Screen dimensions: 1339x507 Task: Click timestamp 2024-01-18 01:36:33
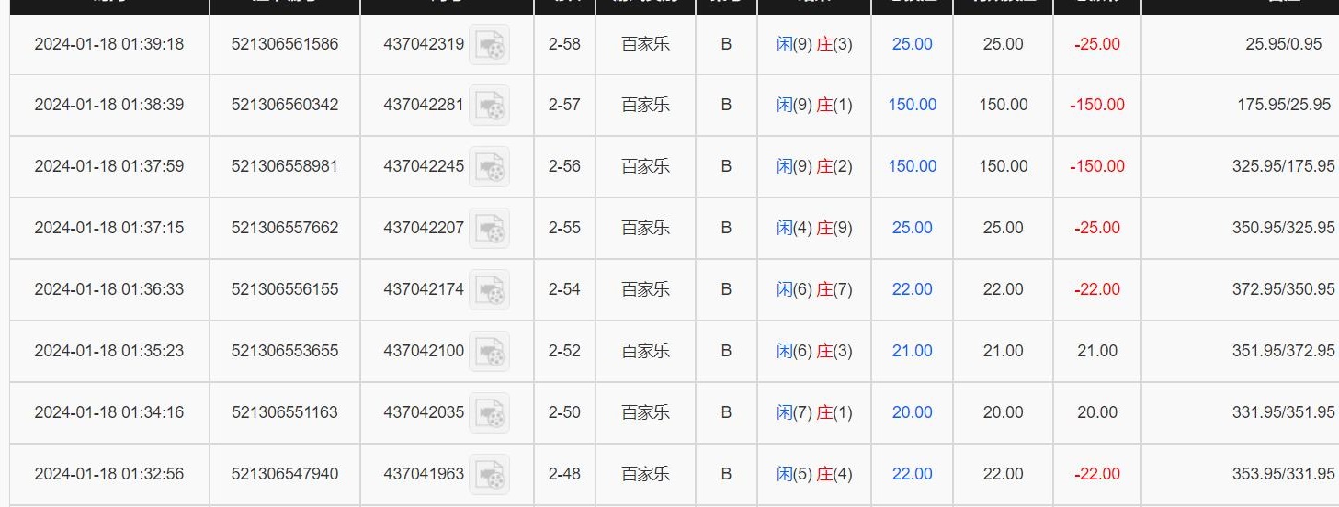tap(109, 289)
